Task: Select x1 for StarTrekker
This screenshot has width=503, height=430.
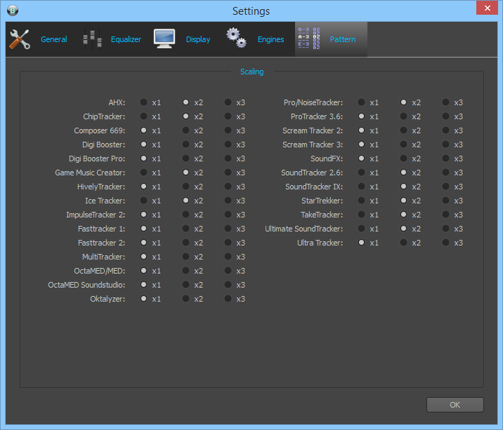Action: click(x=362, y=201)
